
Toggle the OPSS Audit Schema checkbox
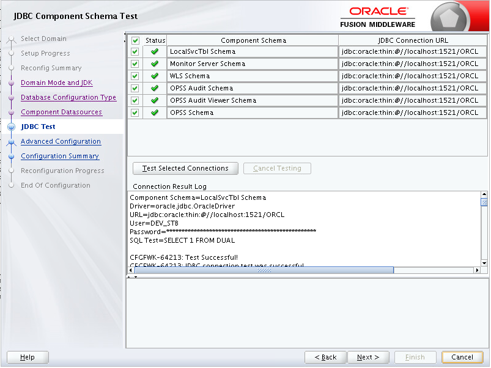135,88
